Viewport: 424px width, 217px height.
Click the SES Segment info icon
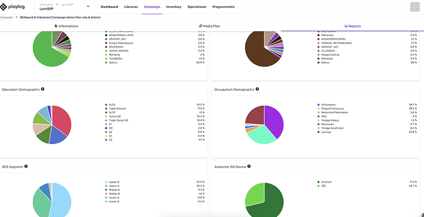[26, 166]
